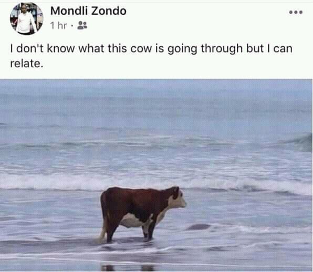Click the person's white shirt in the avatar

pyautogui.click(x=25, y=23)
